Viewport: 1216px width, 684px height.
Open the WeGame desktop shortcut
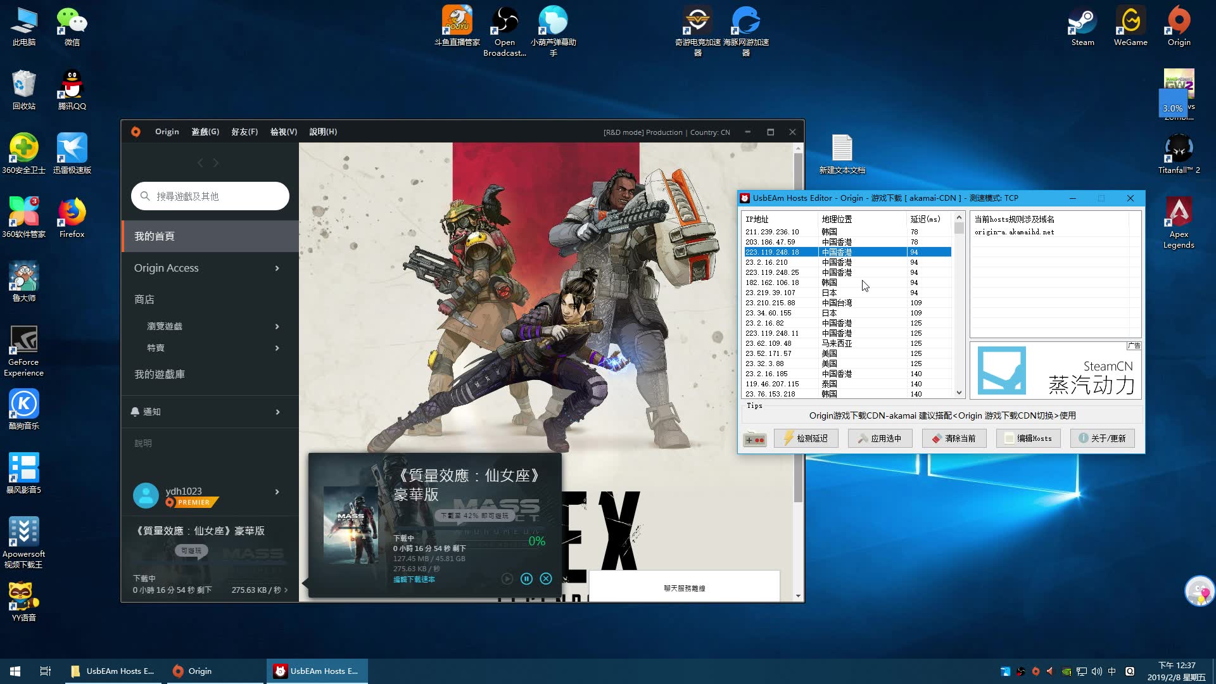point(1130,27)
